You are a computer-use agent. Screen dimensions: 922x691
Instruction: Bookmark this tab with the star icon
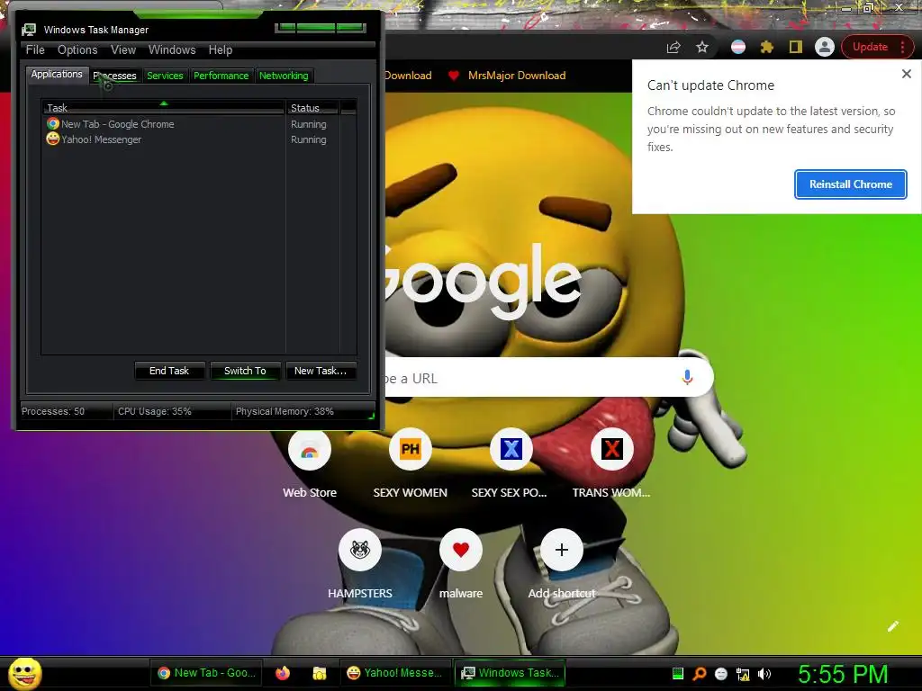pyautogui.click(x=702, y=47)
